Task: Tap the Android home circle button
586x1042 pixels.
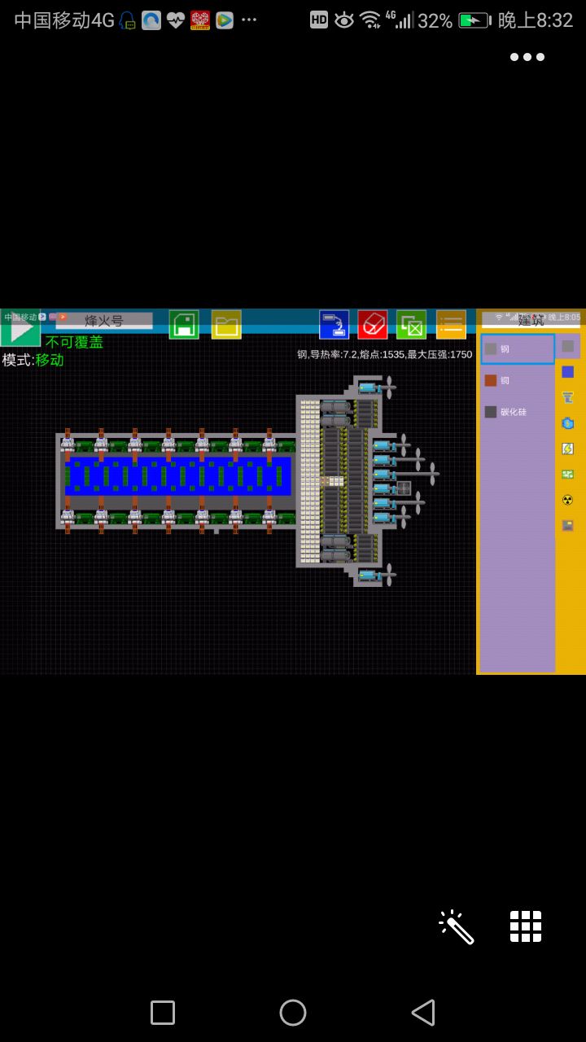Action: pyautogui.click(x=293, y=1013)
